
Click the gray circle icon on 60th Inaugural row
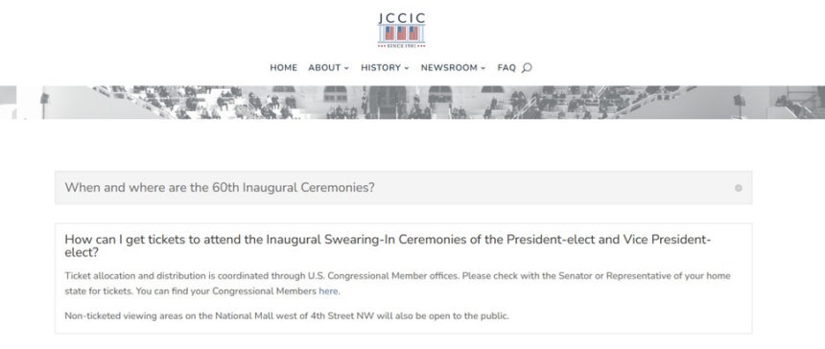point(739,188)
